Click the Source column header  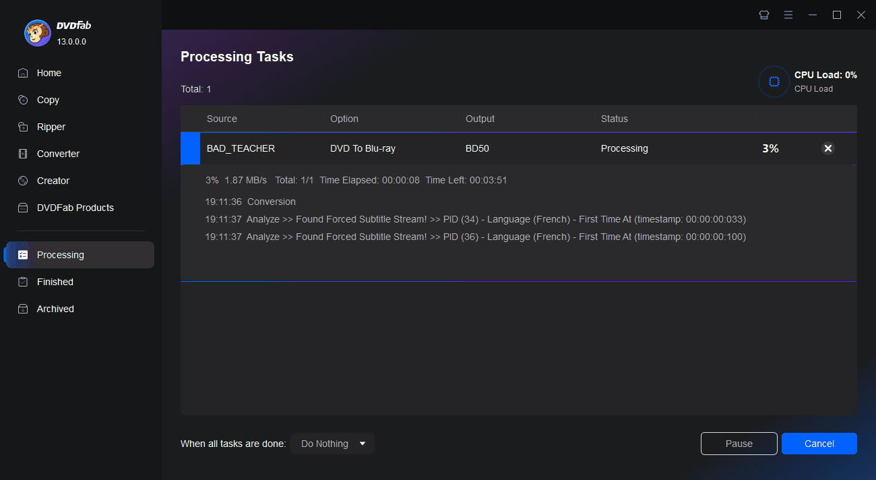(x=222, y=119)
